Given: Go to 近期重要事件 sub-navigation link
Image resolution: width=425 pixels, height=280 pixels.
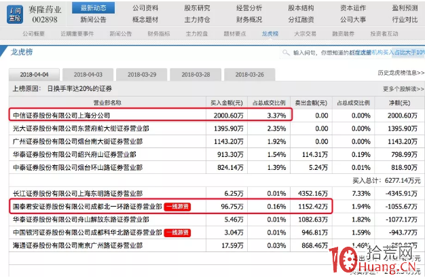Looking at the screenshot, I should pyautogui.click(x=77, y=34).
